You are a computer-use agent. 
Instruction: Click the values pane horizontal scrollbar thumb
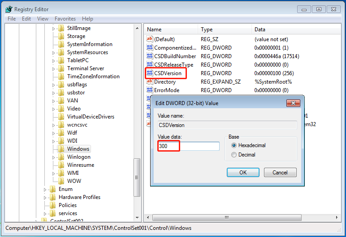227,217
